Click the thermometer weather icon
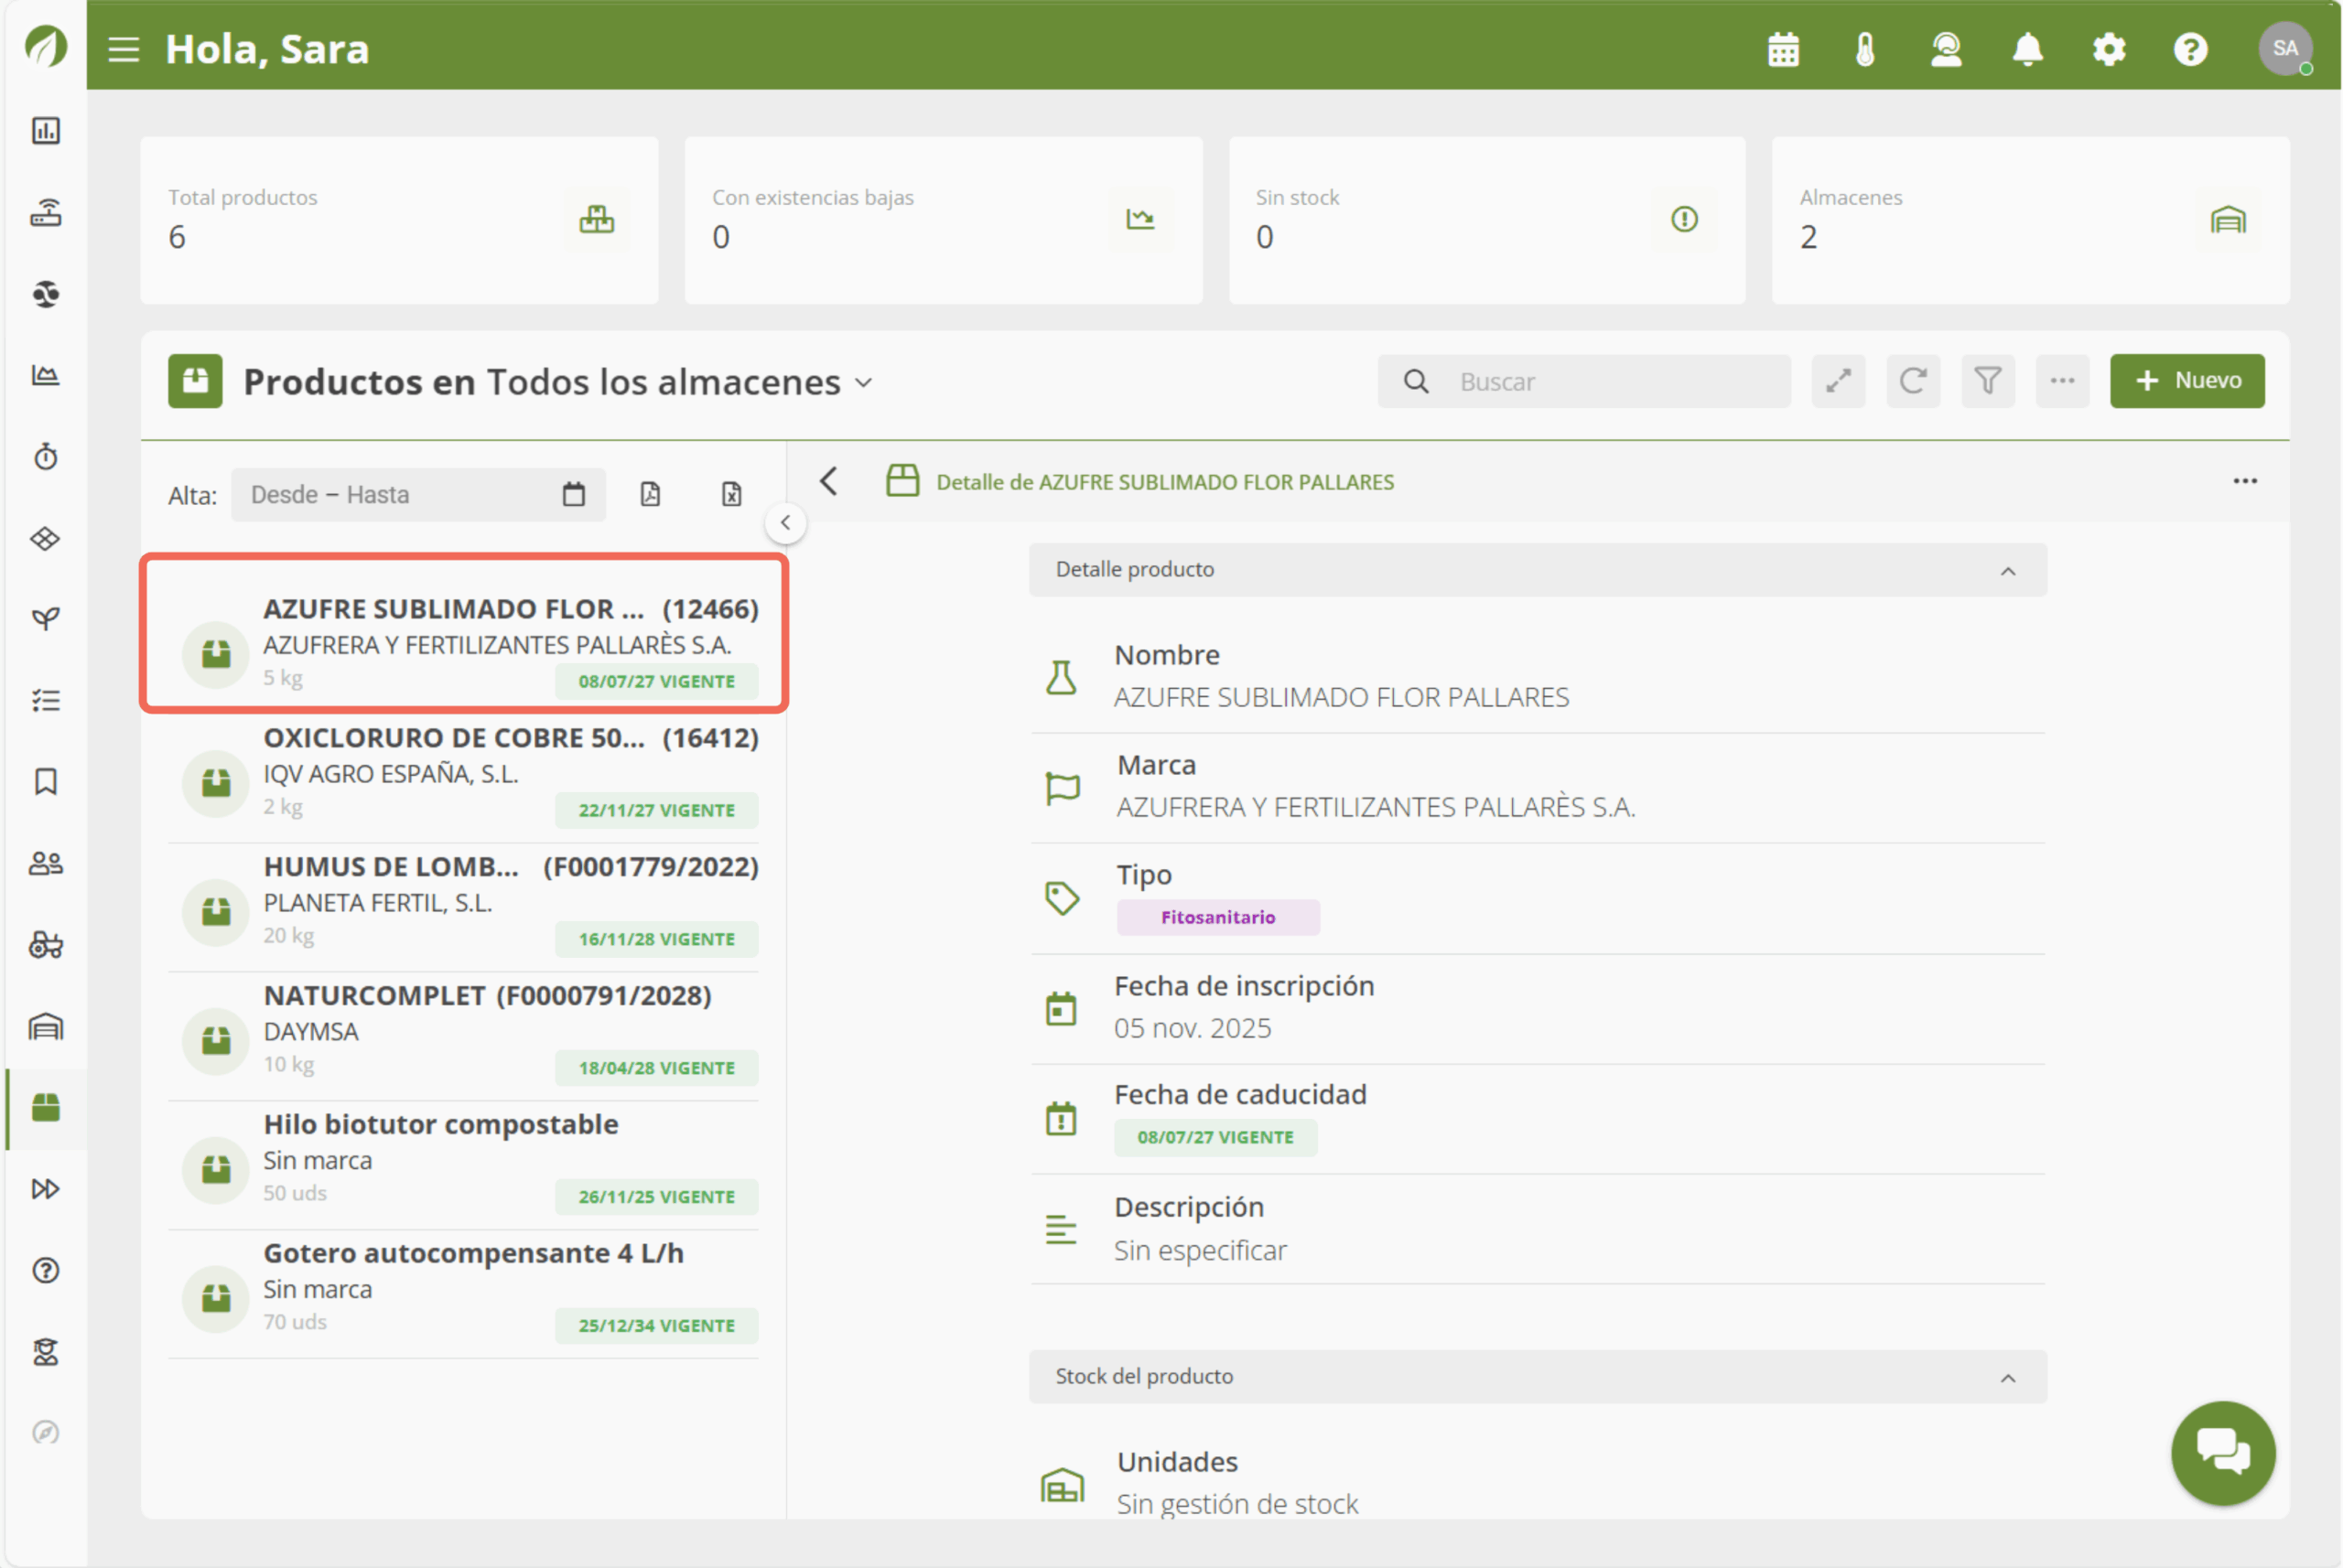2343x1568 pixels. [1865, 49]
